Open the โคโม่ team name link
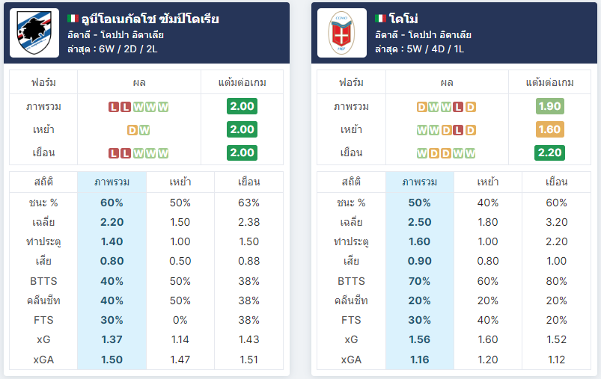The image size is (601, 379). (403, 19)
